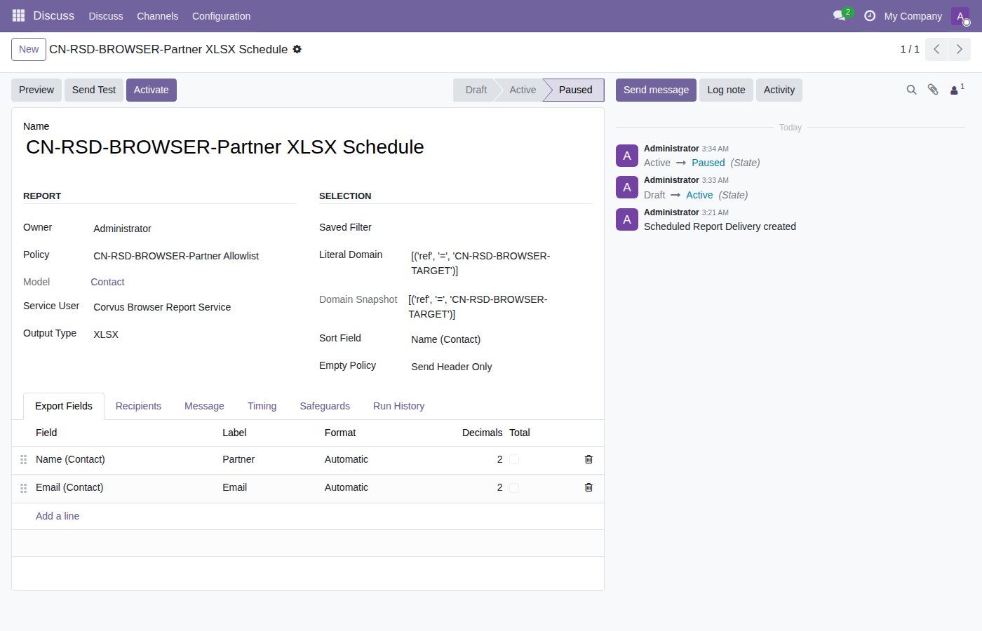Set status to Draft stage

(476, 90)
